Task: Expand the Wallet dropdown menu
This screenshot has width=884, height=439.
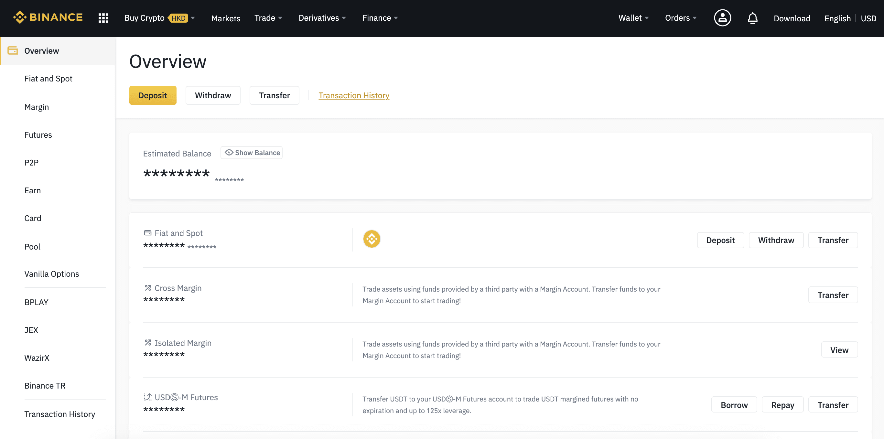Action: tap(633, 18)
